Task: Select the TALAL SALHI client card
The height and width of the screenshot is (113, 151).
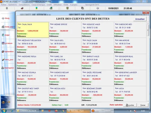Action: (x=33, y=30)
